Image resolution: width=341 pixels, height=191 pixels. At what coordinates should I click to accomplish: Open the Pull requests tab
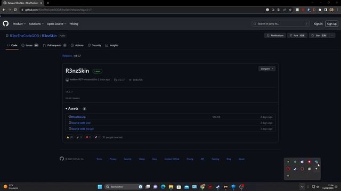click(54, 45)
